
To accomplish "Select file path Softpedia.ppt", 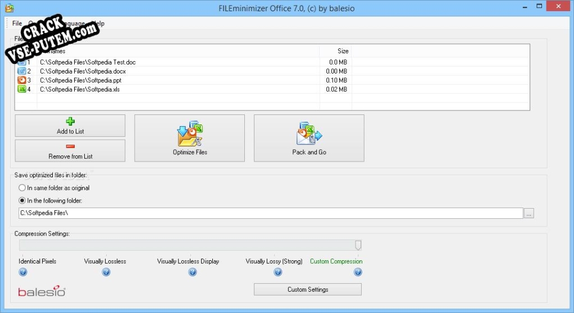I will point(80,80).
